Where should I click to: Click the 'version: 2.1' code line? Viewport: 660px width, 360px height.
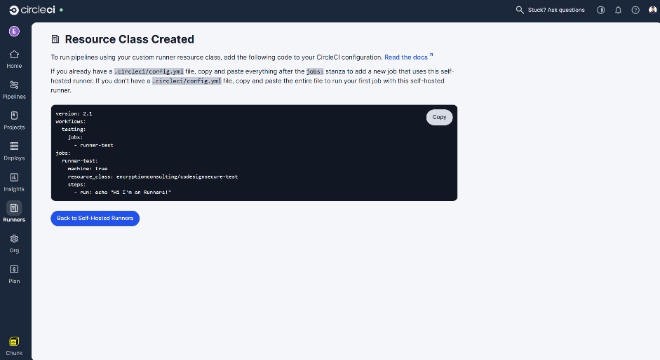tap(74, 113)
